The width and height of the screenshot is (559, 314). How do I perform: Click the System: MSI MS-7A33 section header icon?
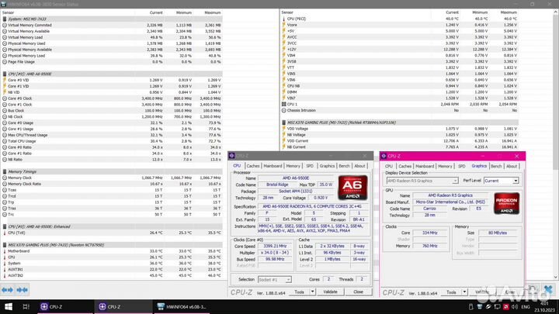(x=5, y=19)
